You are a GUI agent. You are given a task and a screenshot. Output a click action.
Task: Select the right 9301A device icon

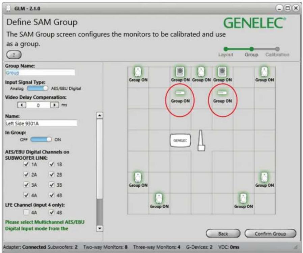pos(222,93)
